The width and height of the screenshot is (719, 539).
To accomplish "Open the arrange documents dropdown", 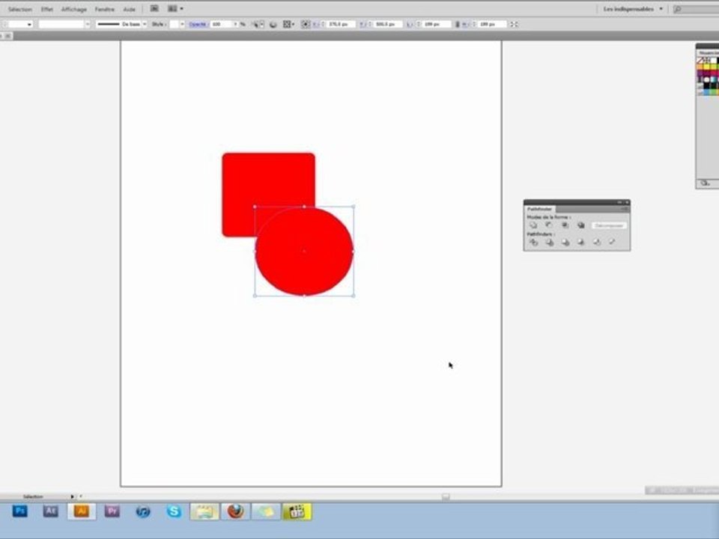I will tap(175, 9).
